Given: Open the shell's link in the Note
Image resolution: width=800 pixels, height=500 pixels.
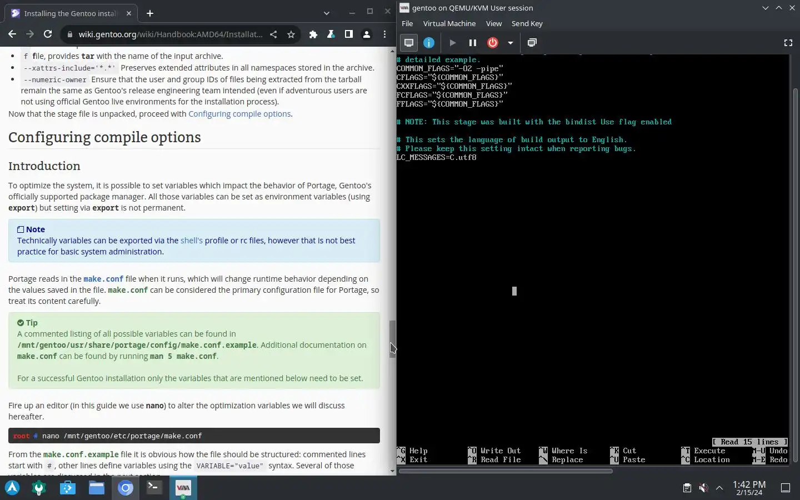Looking at the screenshot, I should click(x=192, y=240).
